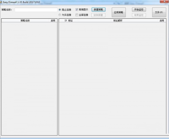Click 启用 column header in IP list
This screenshot has width=169, height=139.
(161, 21)
